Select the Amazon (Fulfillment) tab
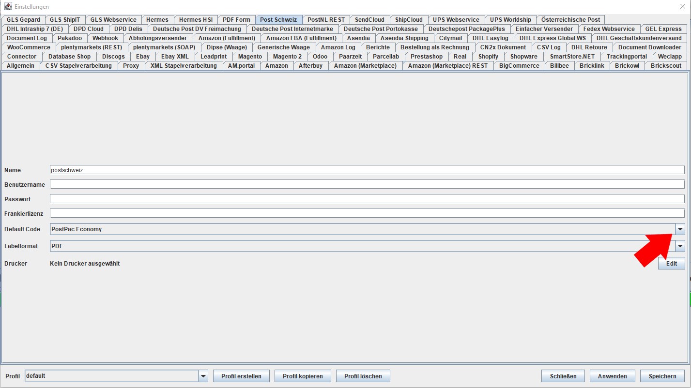This screenshot has width=691, height=388. tap(227, 38)
